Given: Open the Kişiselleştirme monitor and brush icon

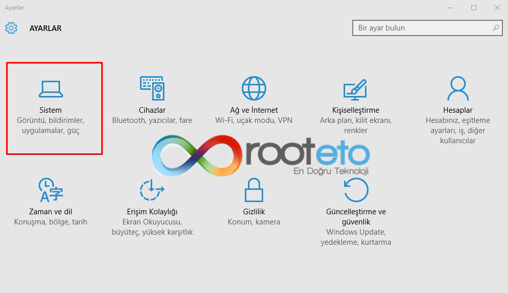Looking at the screenshot, I should (355, 89).
